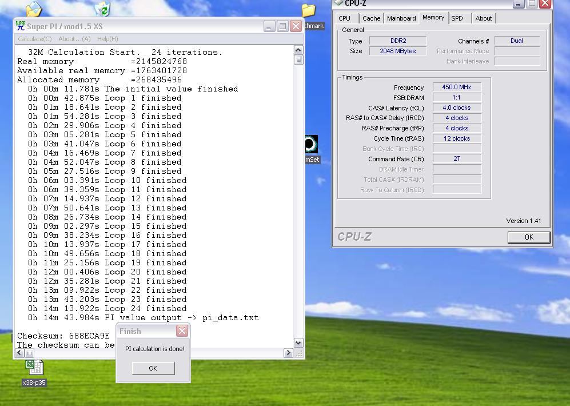
Task: Click the 'Loop 1 finished' line
Action: pos(105,98)
